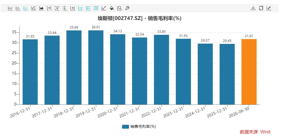Click the 33.85 data label

[162, 32]
